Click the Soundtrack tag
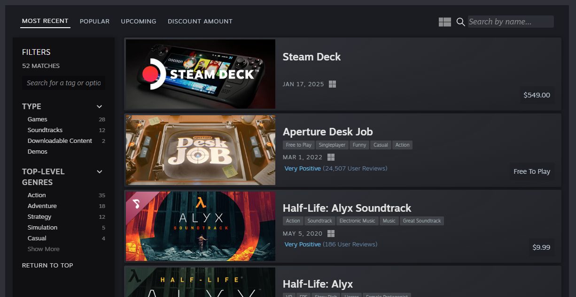Screen dimensions: 576x297 click(320, 221)
